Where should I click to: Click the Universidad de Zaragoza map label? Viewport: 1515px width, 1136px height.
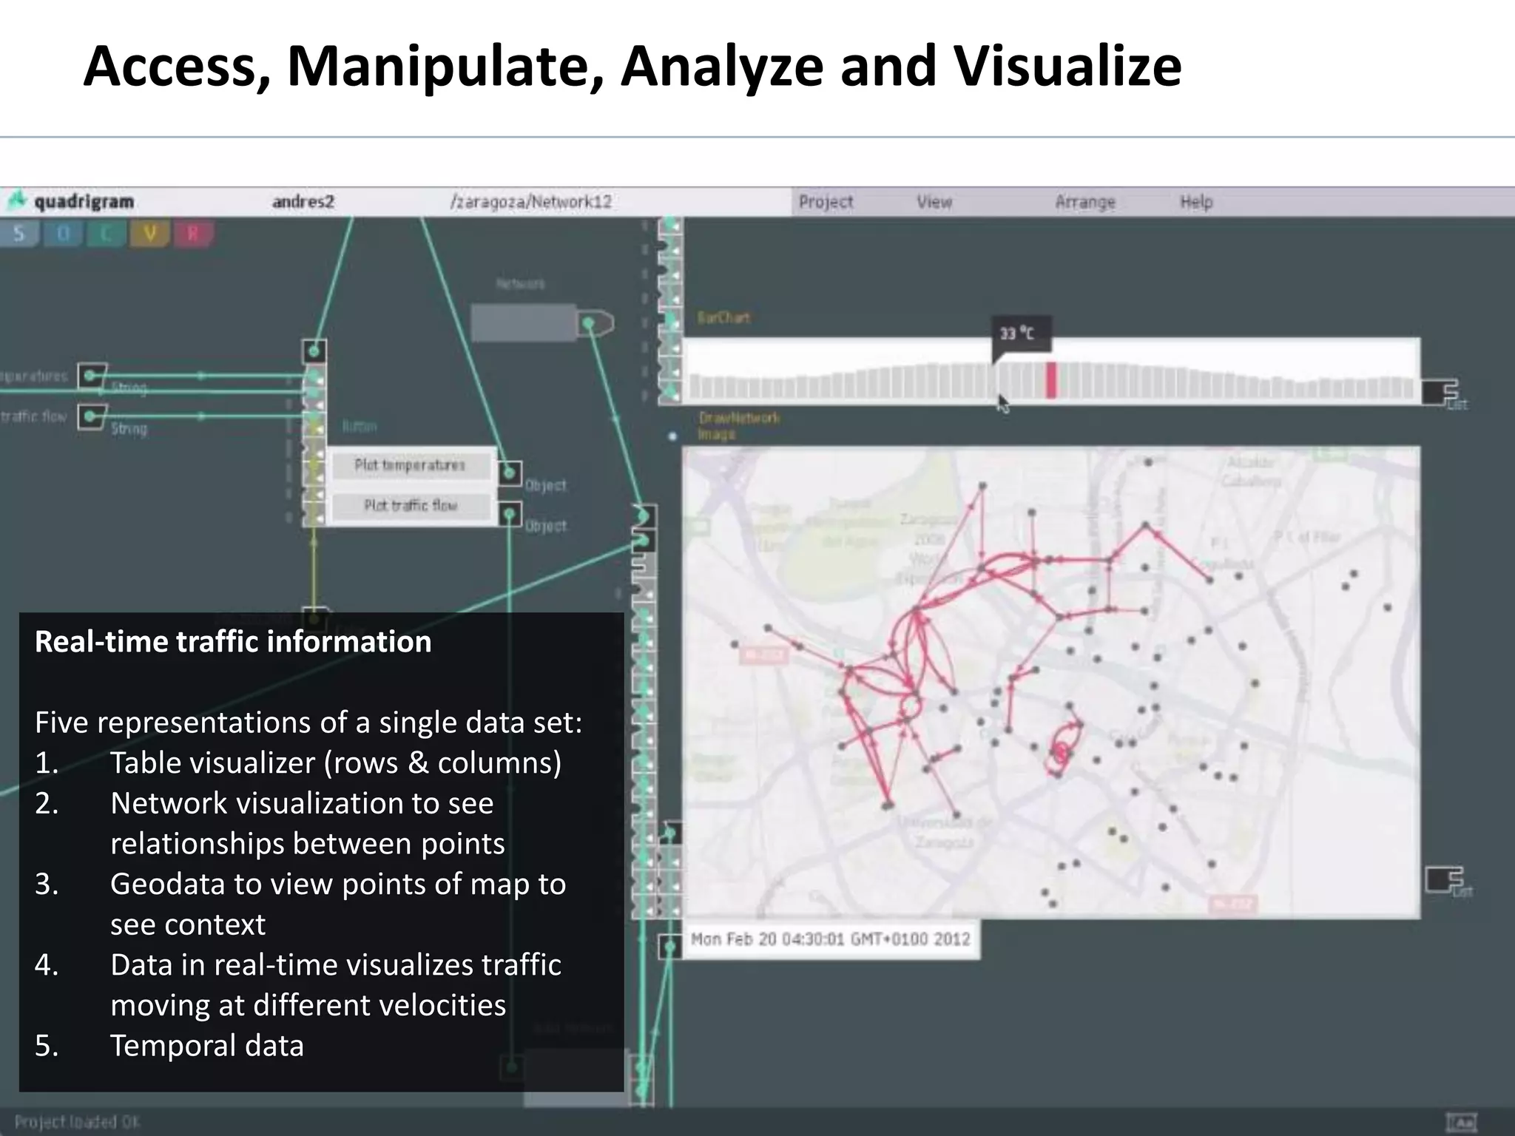[x=945, y=831]
